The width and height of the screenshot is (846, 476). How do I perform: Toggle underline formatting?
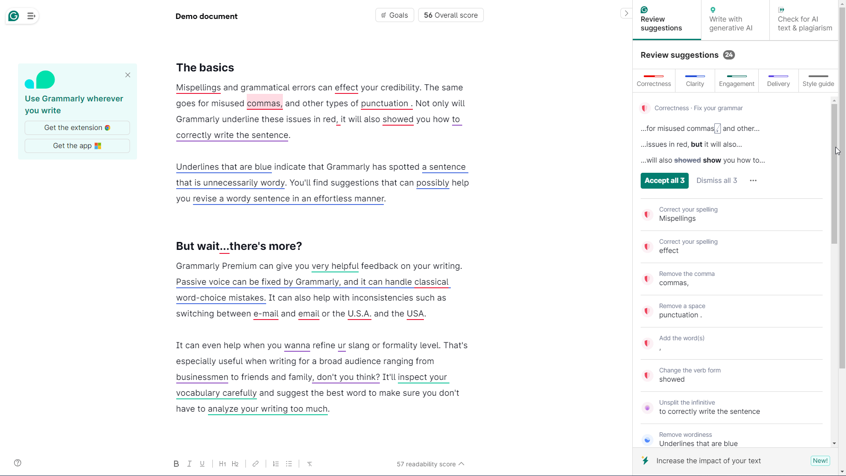pos(202,464)
